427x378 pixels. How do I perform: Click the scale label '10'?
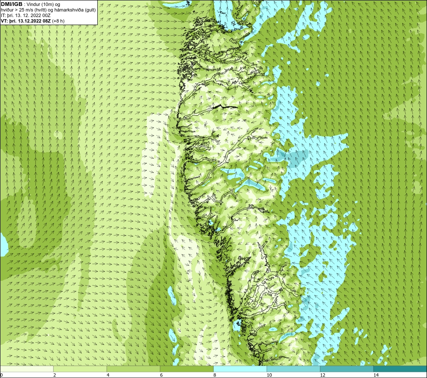[x=269, y=375]
